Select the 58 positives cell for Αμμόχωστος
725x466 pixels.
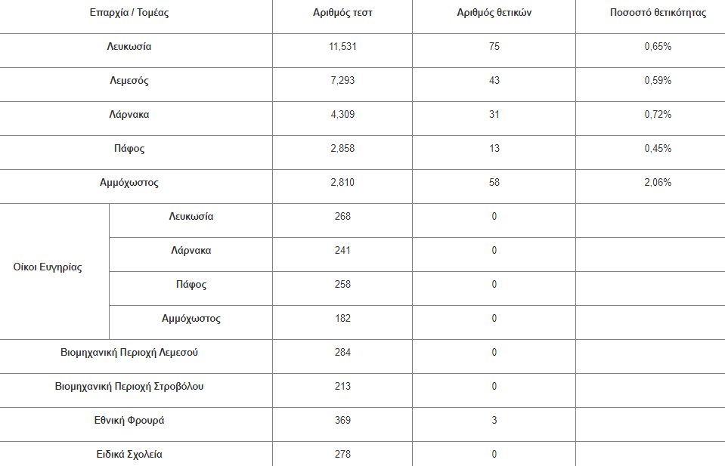coord(494,183)
